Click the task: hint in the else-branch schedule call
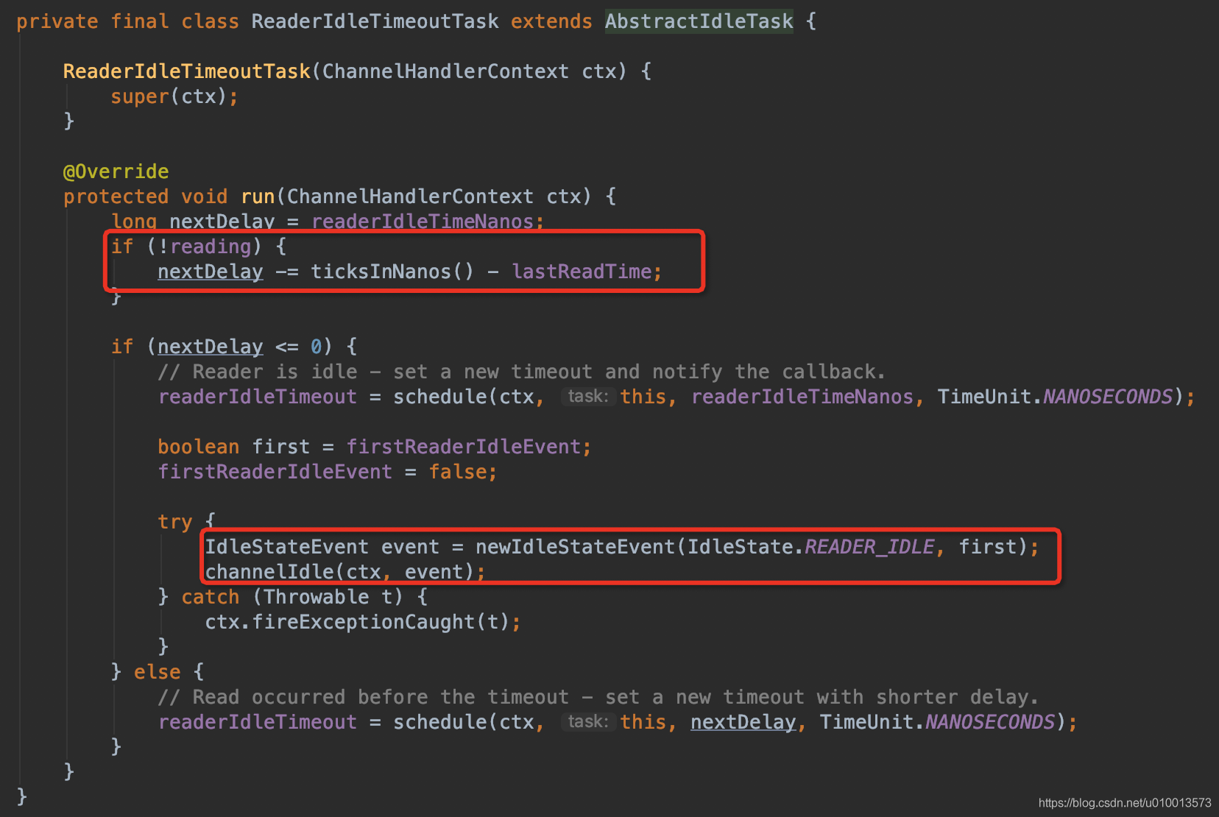Viewport: 1219px width, 817px height. click(587, 722)
